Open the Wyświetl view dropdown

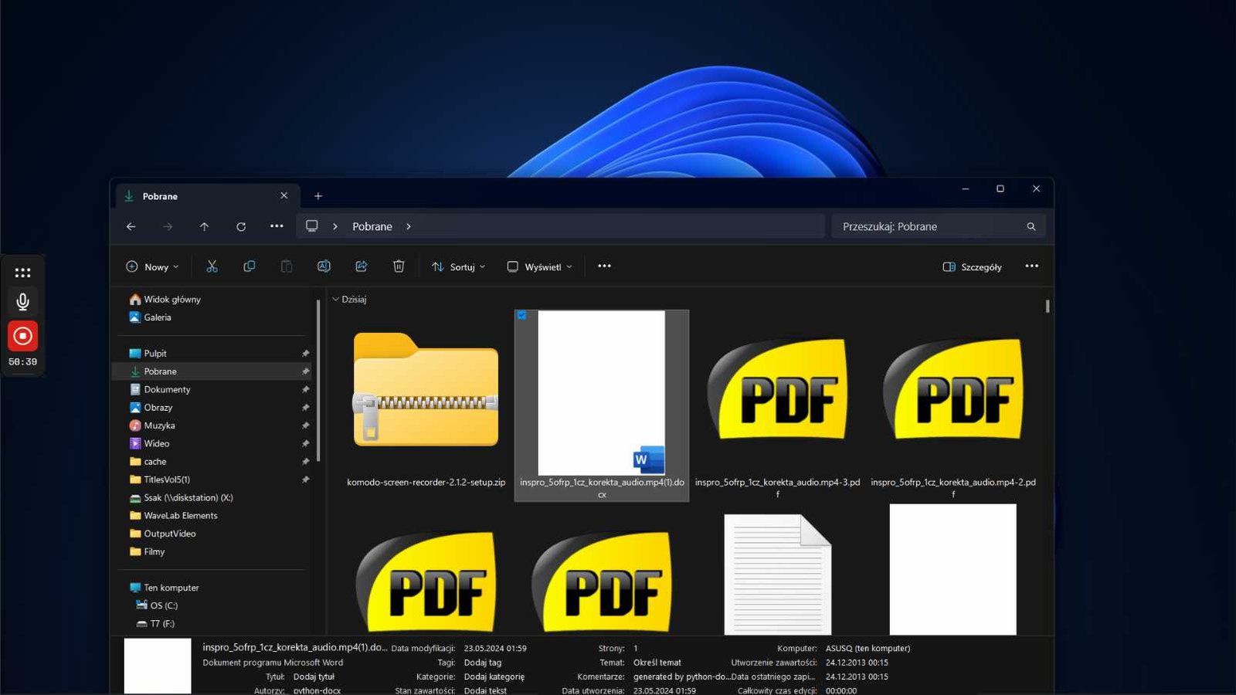(x=539, y=267)
